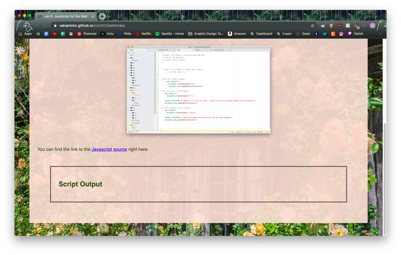Open the Graphic Design To... bookmark folder
The width and height of the screenshot is (401, 255).
tap(206, 34)
